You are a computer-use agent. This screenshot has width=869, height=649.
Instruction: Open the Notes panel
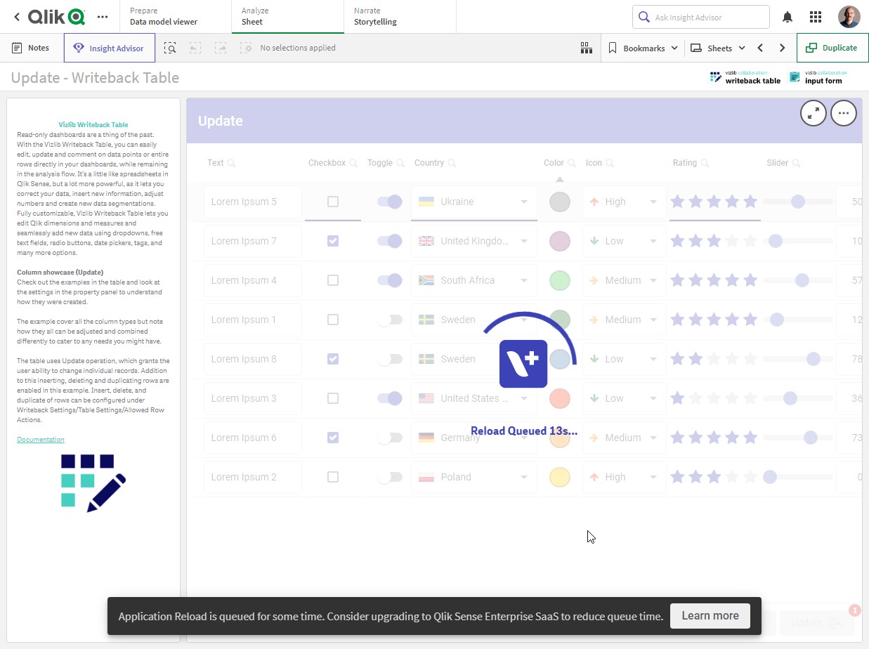(31, 48)
